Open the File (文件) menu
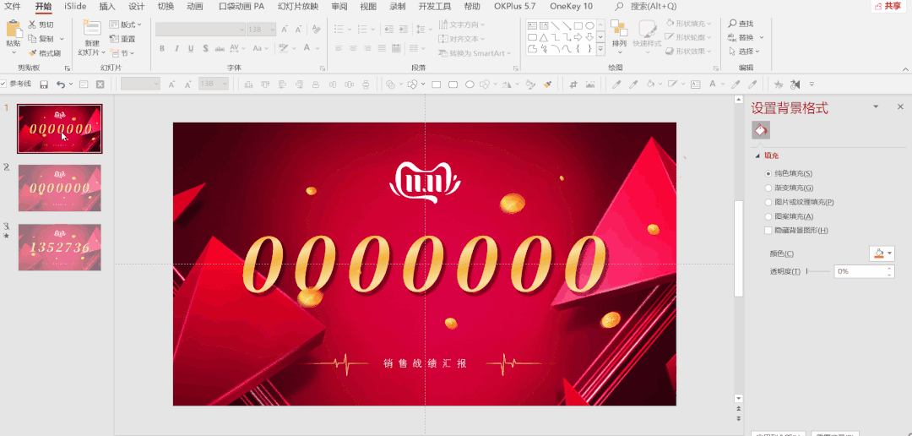The width and height of the screenshot is (912, 436). (13, 7)
